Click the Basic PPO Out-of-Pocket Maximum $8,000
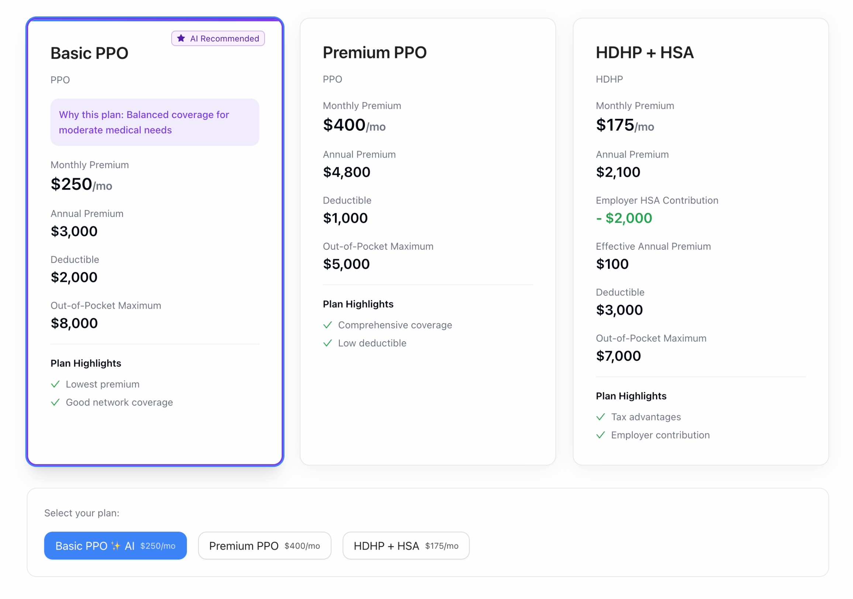 coord(74,323)
